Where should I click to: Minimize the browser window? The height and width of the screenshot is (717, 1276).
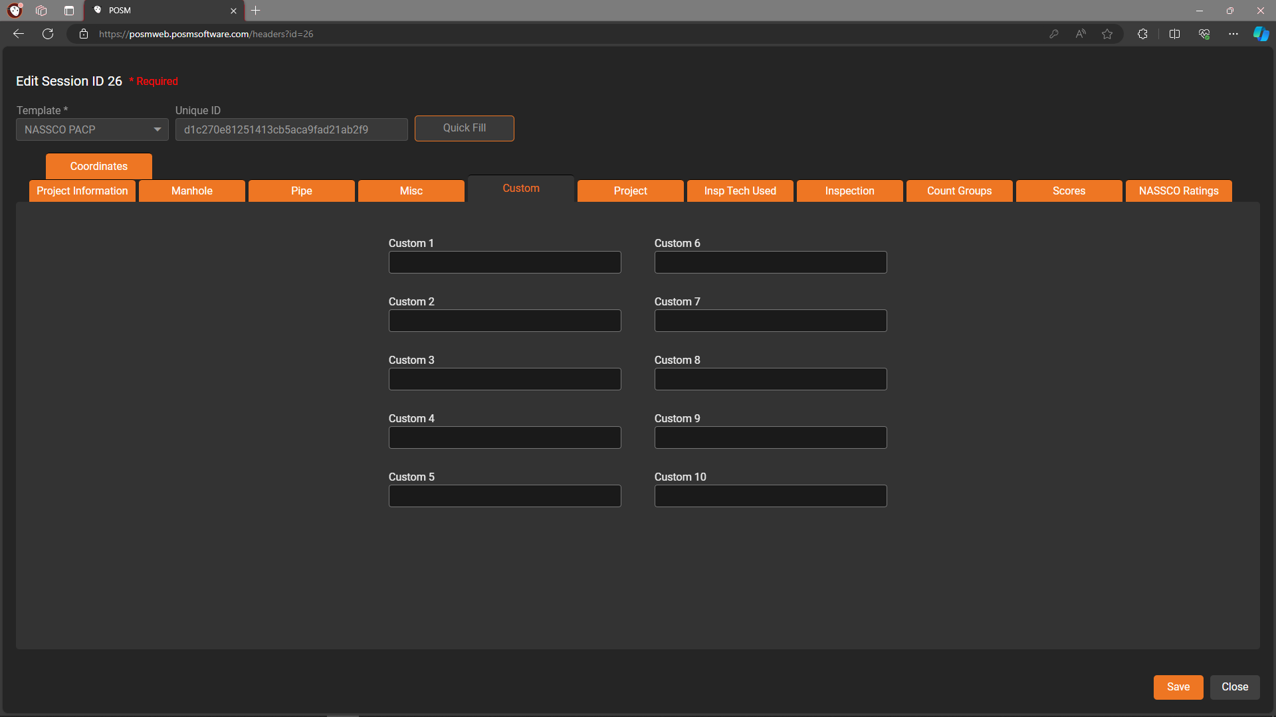pos(1200,11)
